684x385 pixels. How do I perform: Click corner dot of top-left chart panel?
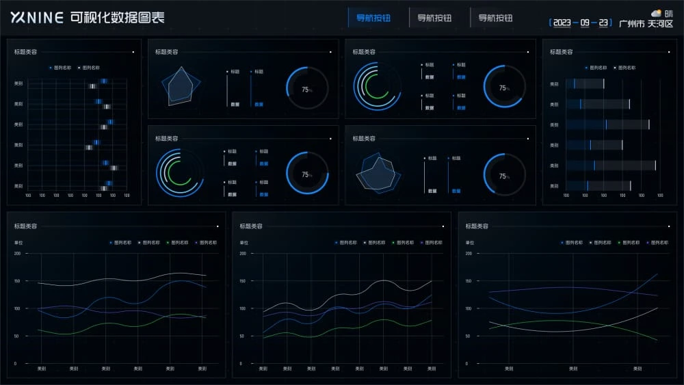click(133, 51)
